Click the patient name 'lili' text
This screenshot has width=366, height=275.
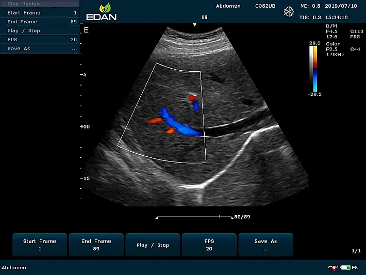point(205,18)
